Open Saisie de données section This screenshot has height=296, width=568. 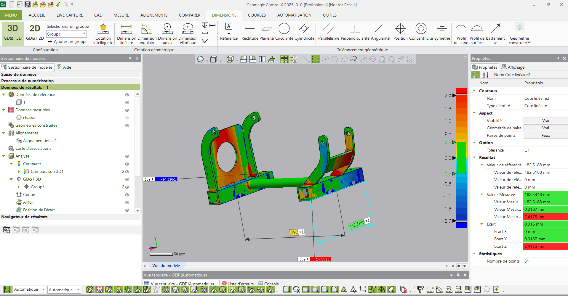coord(70,74)
